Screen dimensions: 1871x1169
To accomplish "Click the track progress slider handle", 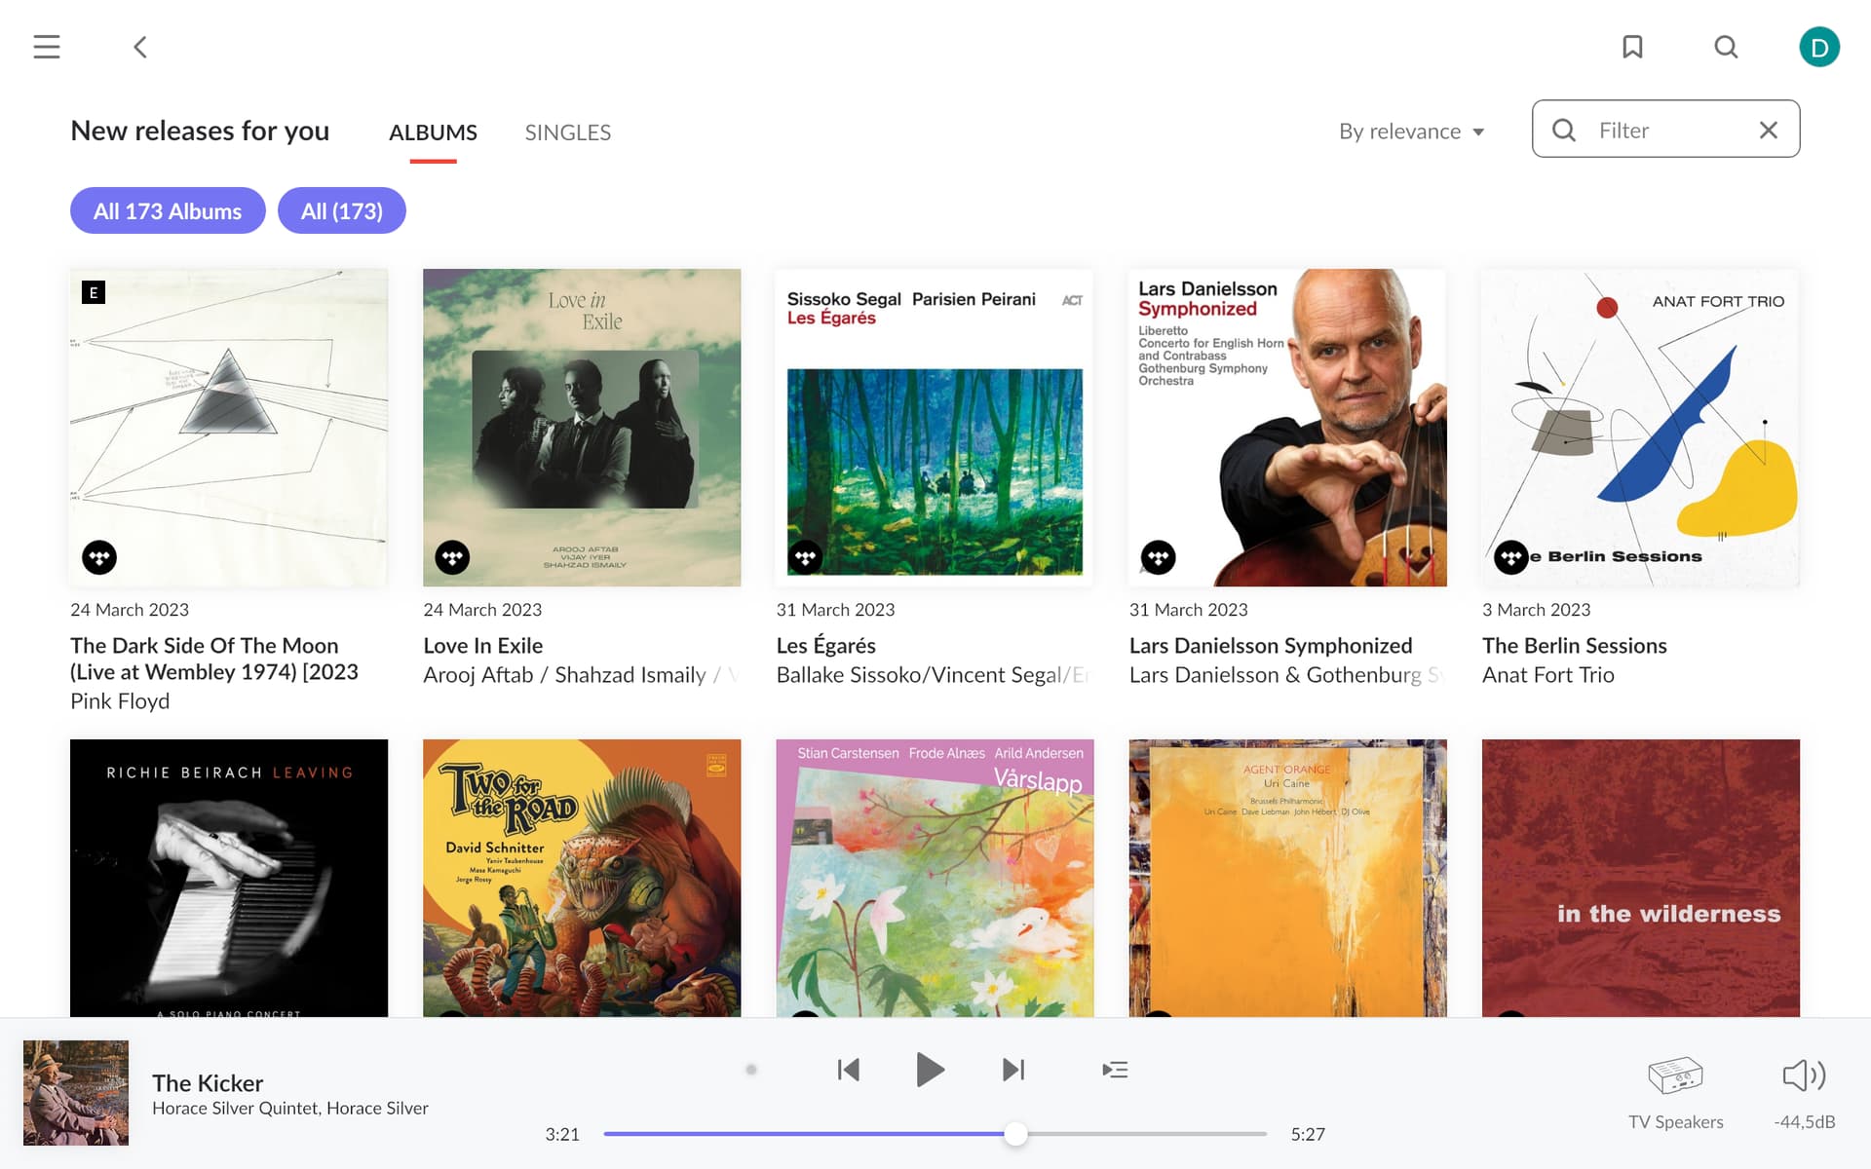I will click(1015, 1134).
